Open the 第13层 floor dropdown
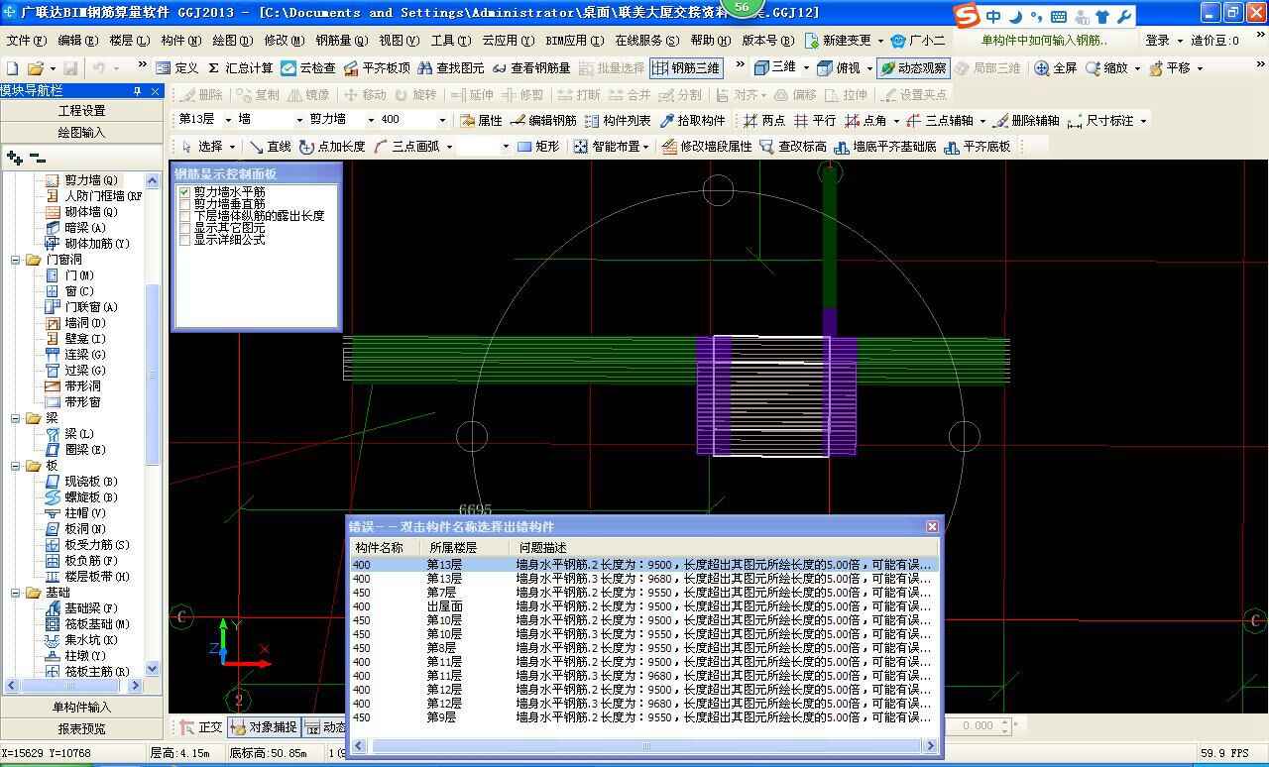1269x767 pixels. tap(228, 120)
